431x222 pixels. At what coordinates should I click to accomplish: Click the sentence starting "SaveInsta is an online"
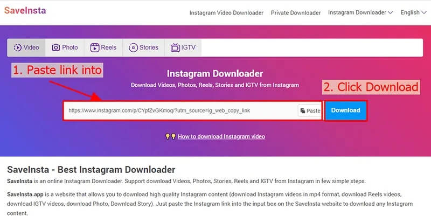point(186,182)
